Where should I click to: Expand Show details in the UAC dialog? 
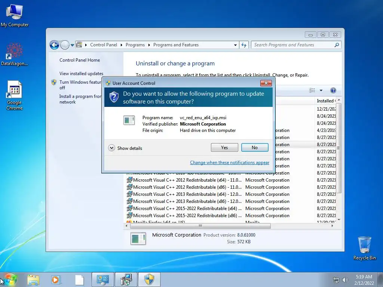coord(125,148)
